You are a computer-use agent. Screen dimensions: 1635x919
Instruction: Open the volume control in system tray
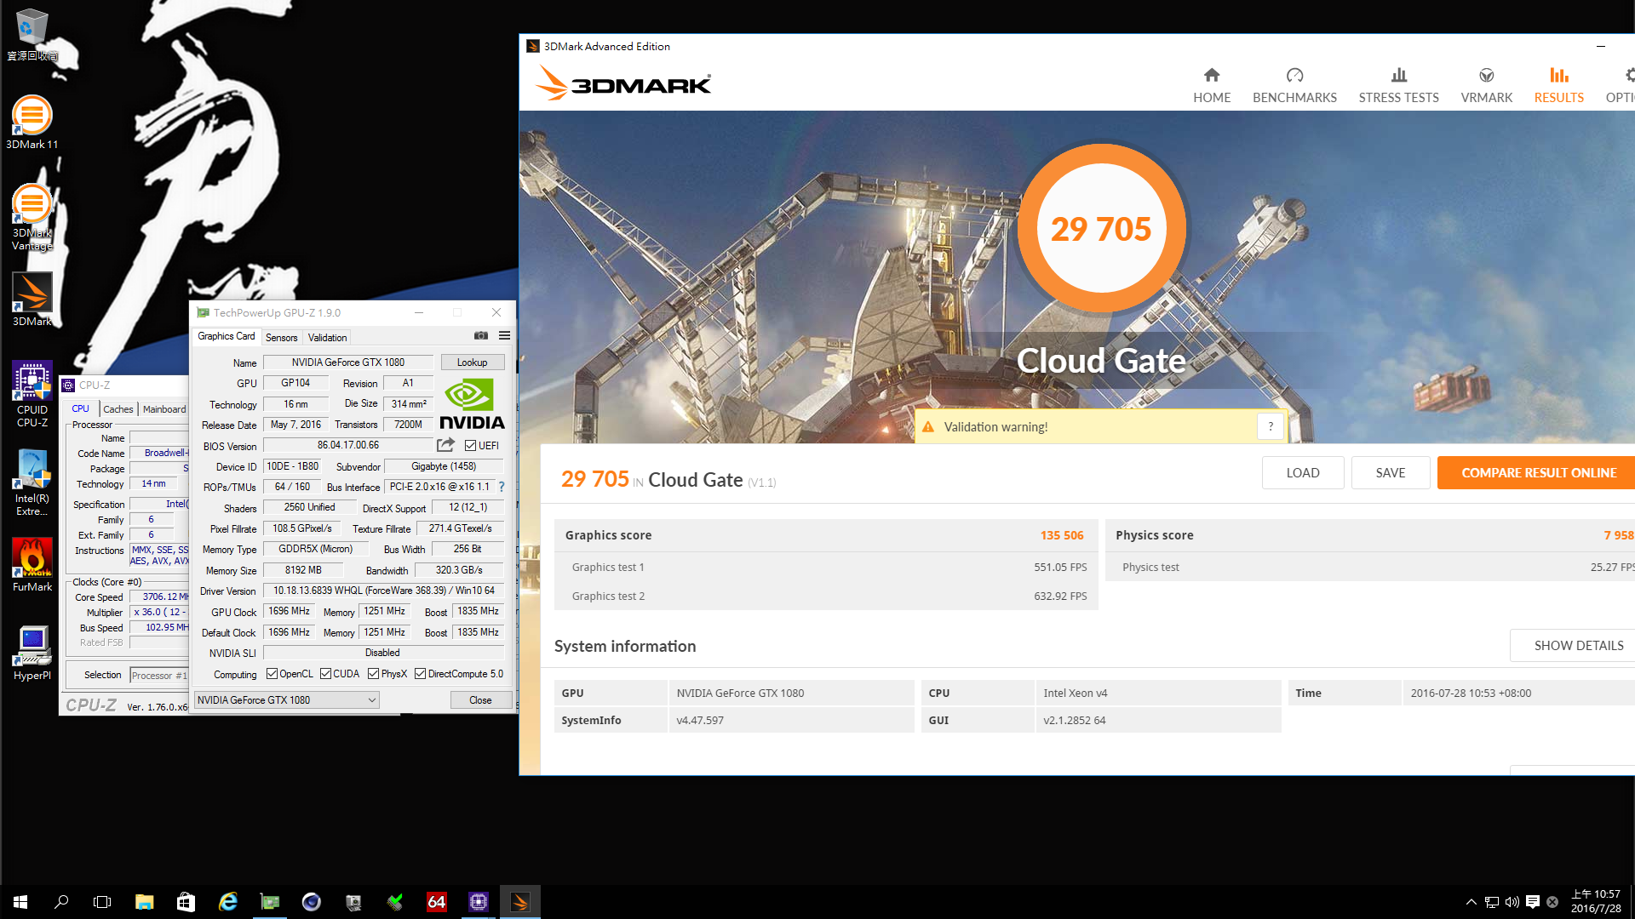coord(1512,902)
